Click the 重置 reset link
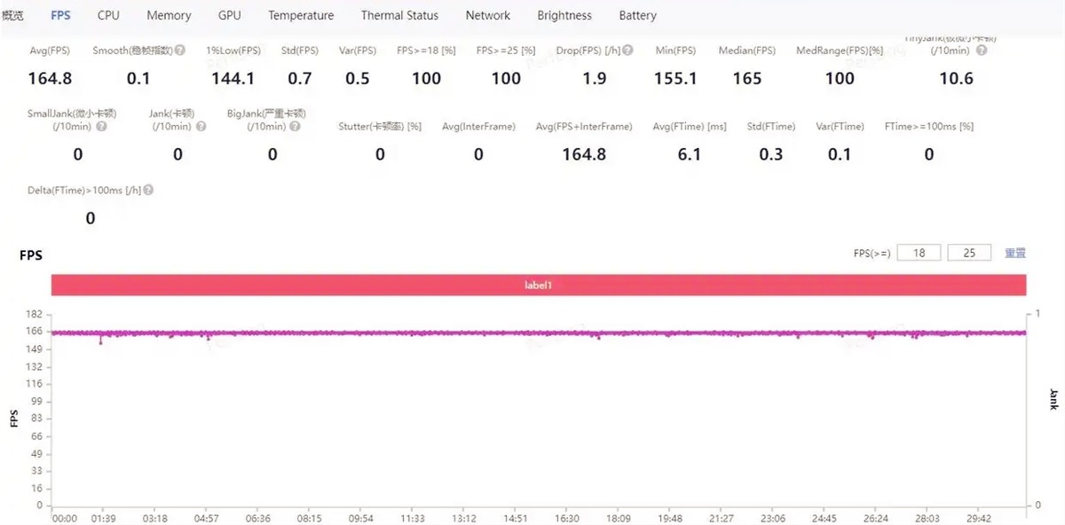1065x525 pixels. coord(1015,253)
